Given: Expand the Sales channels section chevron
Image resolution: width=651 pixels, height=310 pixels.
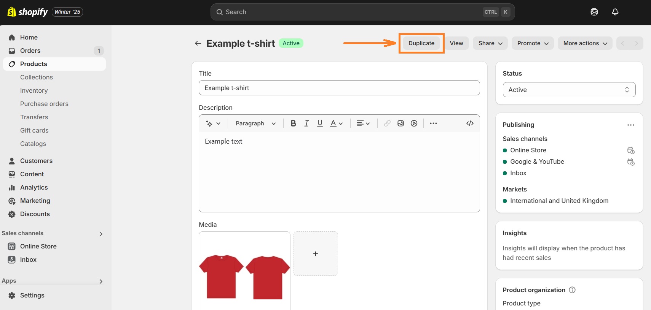Looking at the screenshot, I should (101, 234).
